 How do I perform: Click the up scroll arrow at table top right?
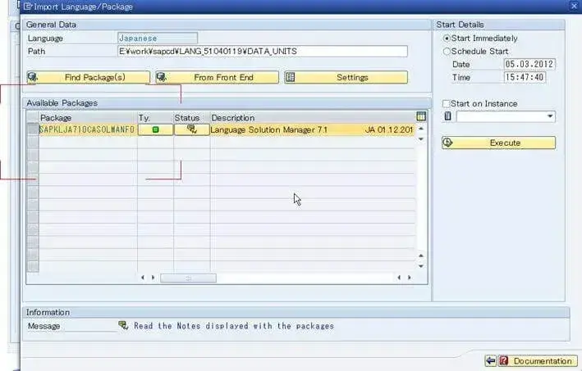pyautogui.click(x=421, y=129)
